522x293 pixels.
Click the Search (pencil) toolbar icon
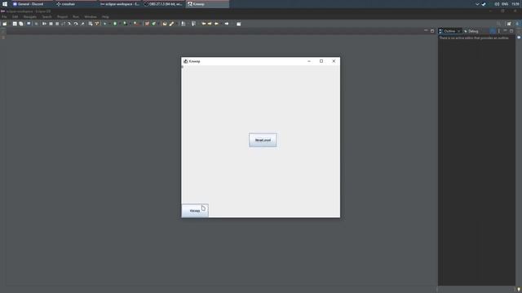point(171,24)
